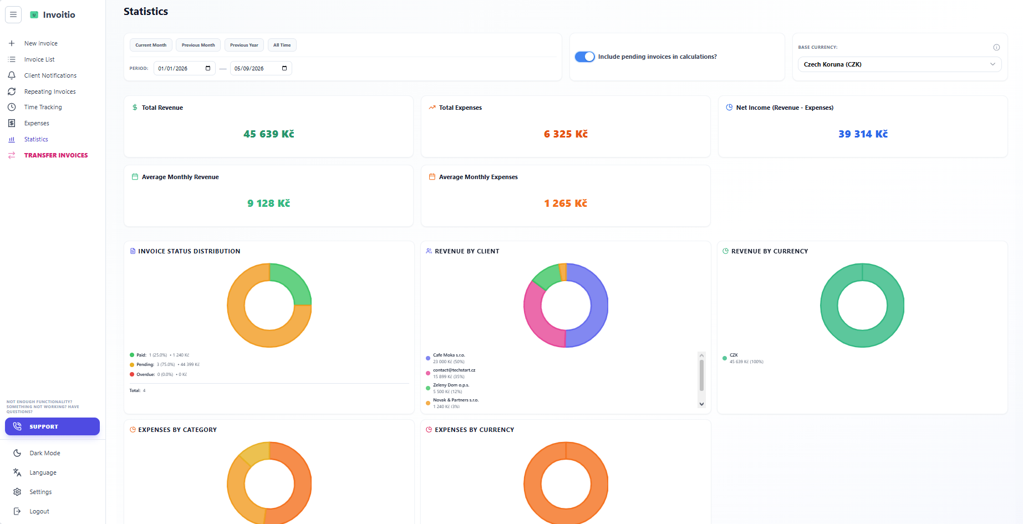
Task: Toggle include pending invoices switch
Action: coord(585,57)
